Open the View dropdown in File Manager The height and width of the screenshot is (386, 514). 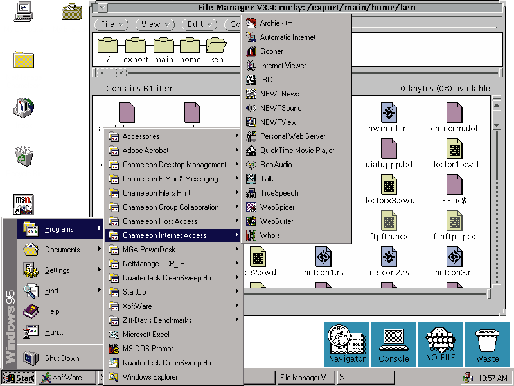(x=155, y=24)
